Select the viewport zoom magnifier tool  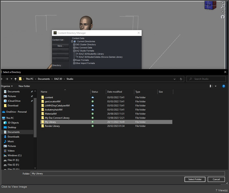pyautogui.click(x=223, y=6)
